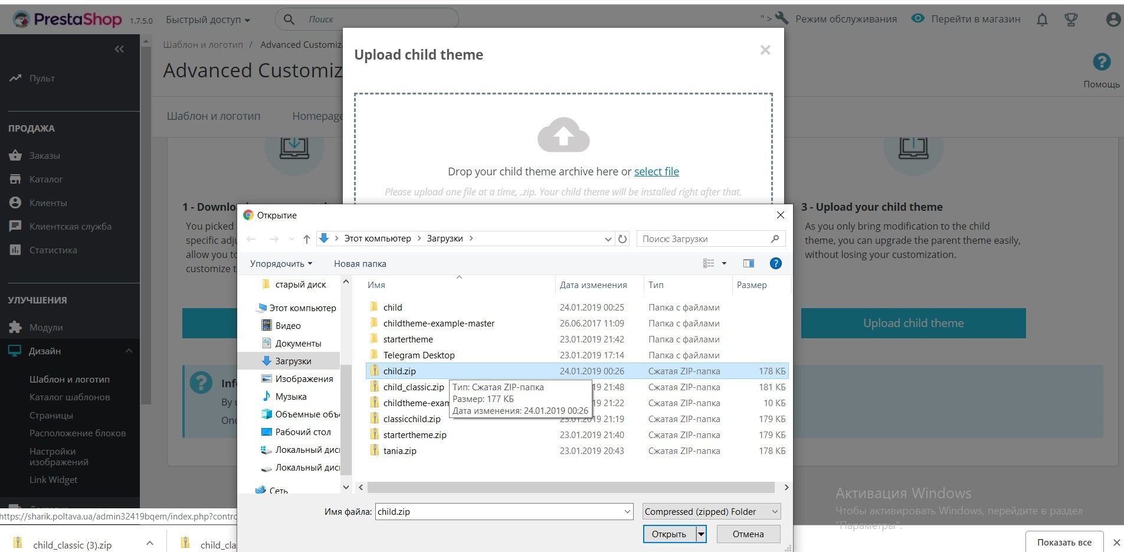This screenshot has height=552, width=1124.
Task: Click the maintenance mode wrench icon
Action: 782,18
